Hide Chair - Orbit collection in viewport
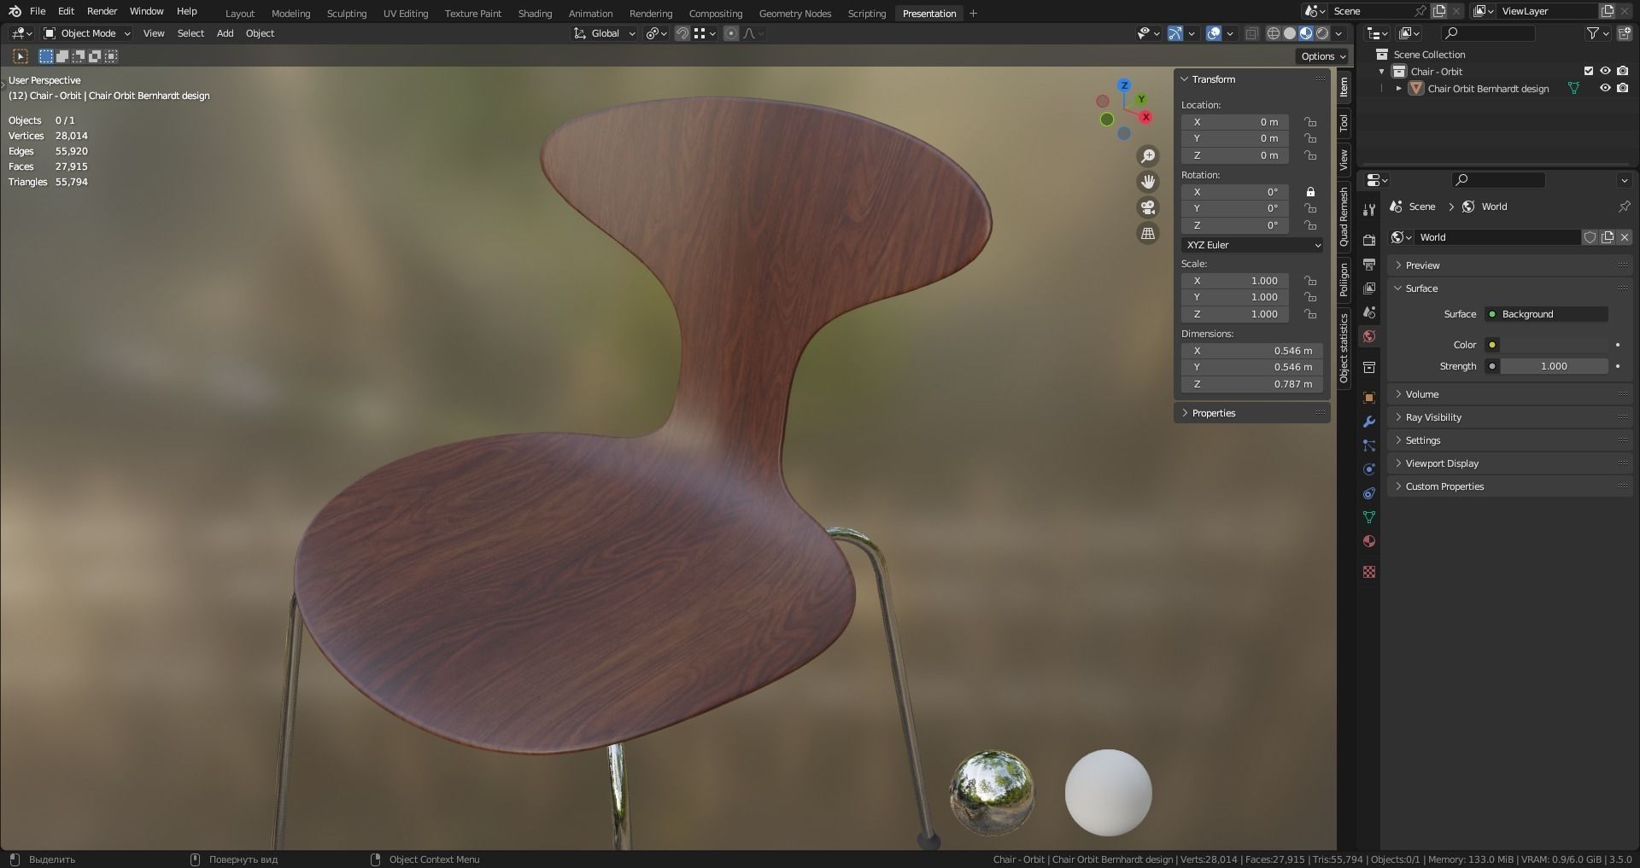 1605,72
